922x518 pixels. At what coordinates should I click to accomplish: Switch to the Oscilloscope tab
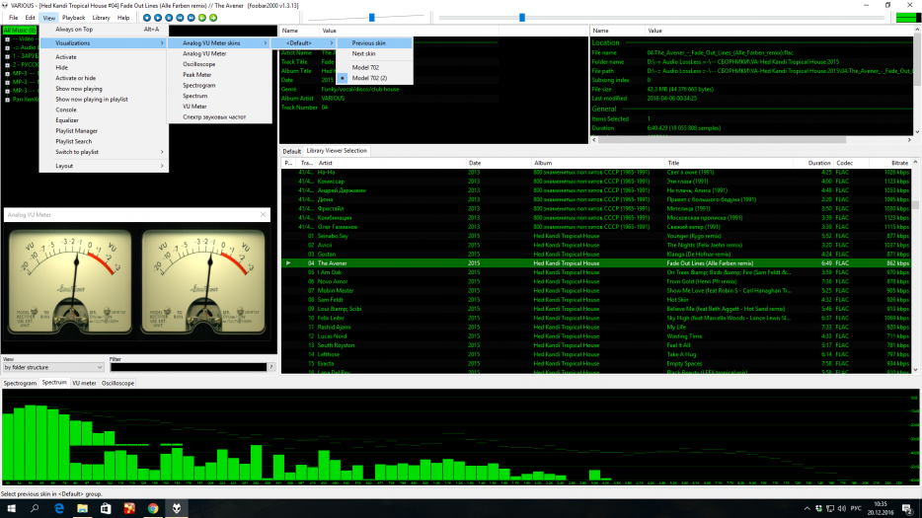(117, 383)
